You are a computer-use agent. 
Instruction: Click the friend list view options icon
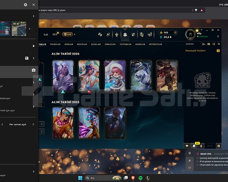pos(214,44)
